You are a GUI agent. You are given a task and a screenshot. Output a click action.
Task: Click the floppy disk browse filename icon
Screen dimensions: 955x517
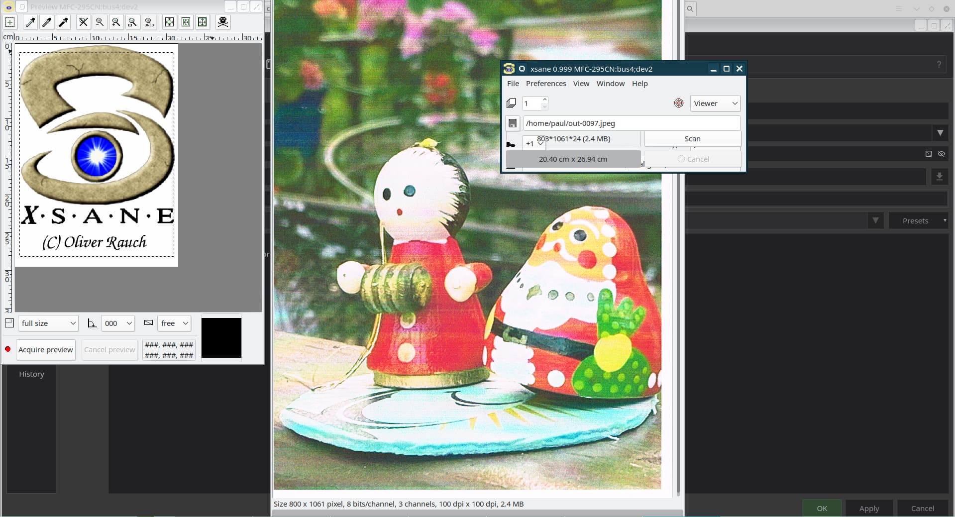point(513,123)
